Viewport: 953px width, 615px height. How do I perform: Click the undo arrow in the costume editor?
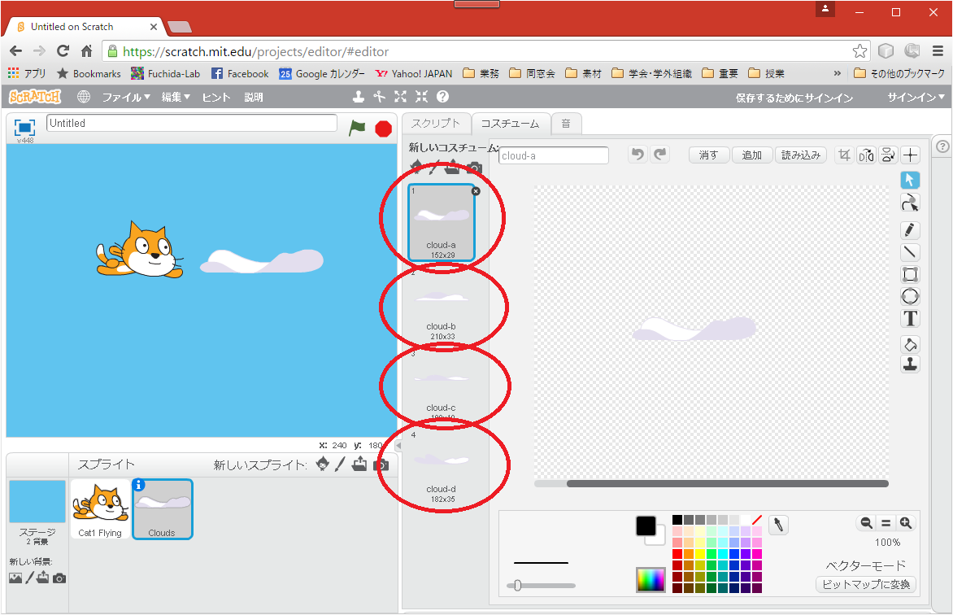click(x=638, y=155)
